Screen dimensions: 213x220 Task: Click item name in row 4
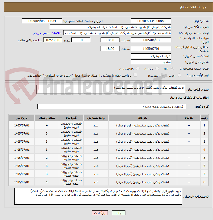142,150
